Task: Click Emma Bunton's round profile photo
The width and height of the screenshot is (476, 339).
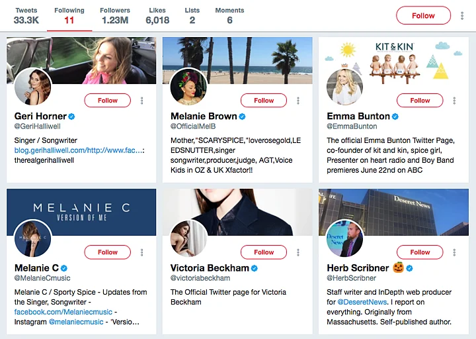Action: (344, 87)
